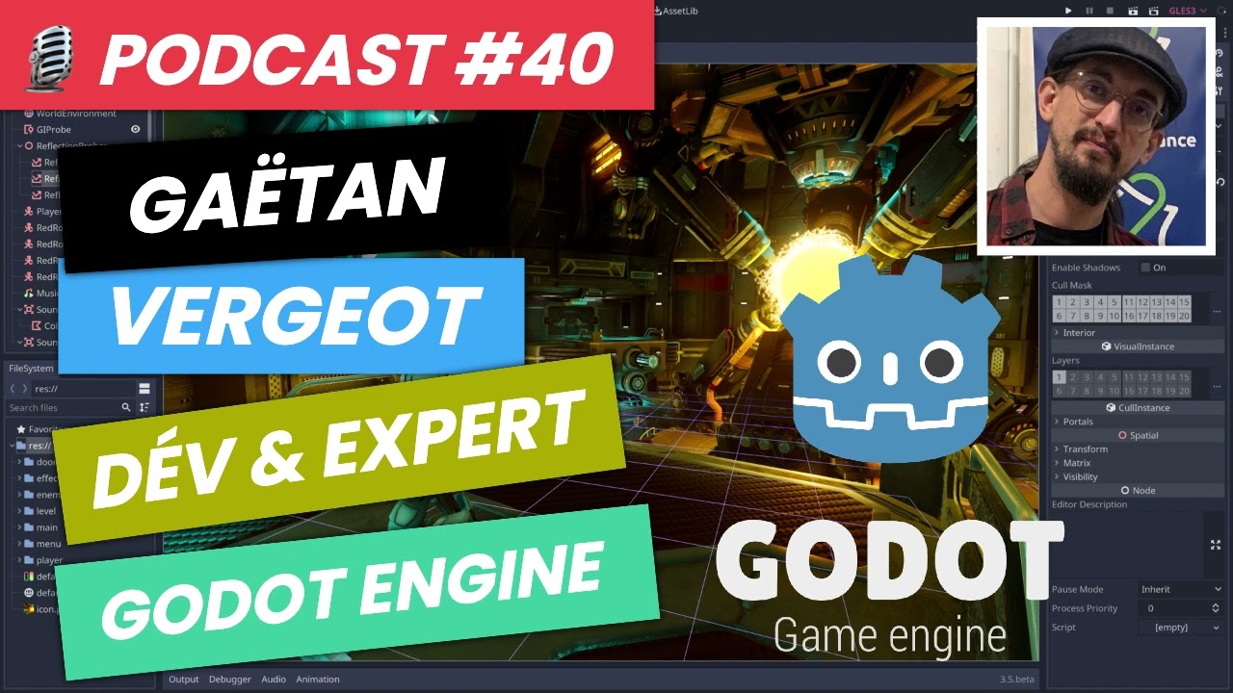Image resolution: width=1233 pixels, height=693 pixels.
Task: Open the Layers three-dots options
Action: click(x=1216, y=385)
